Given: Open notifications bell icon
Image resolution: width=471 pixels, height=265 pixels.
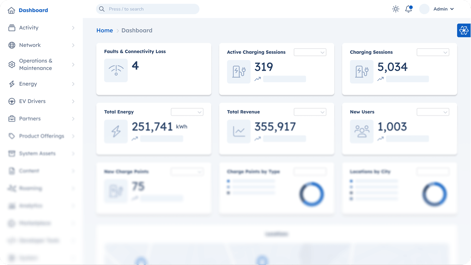Looking at the screenshot, I should [x=409, y=9].
